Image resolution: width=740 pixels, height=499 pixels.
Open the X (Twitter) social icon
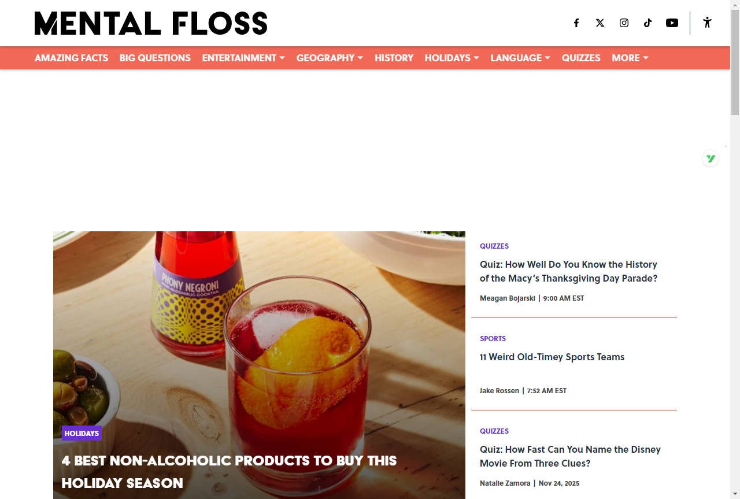tap(600, 23)
